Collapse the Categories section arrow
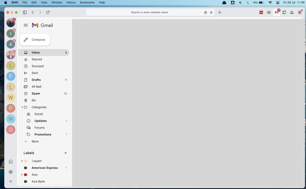The image size is (306, 189). pyautogui.click(x=22, y=107)
